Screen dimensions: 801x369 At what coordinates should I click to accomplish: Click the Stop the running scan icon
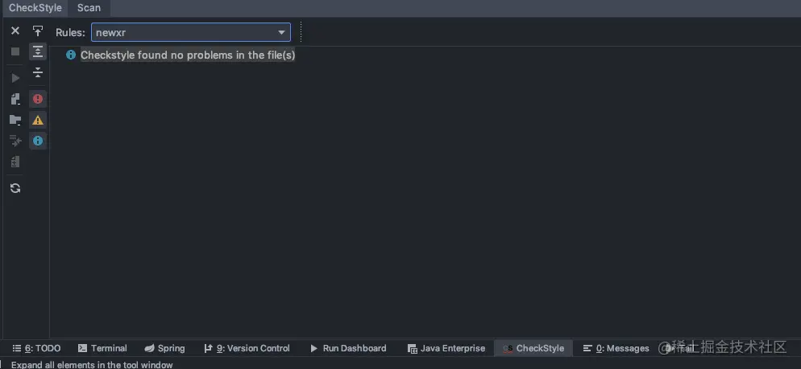click(15, 51)
